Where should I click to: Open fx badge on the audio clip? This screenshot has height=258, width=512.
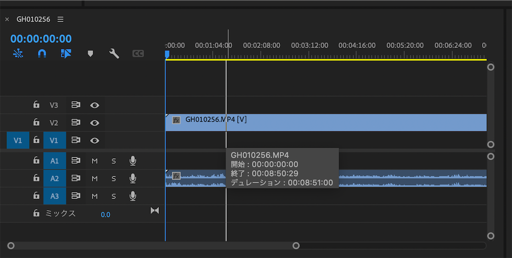[176, 176]
